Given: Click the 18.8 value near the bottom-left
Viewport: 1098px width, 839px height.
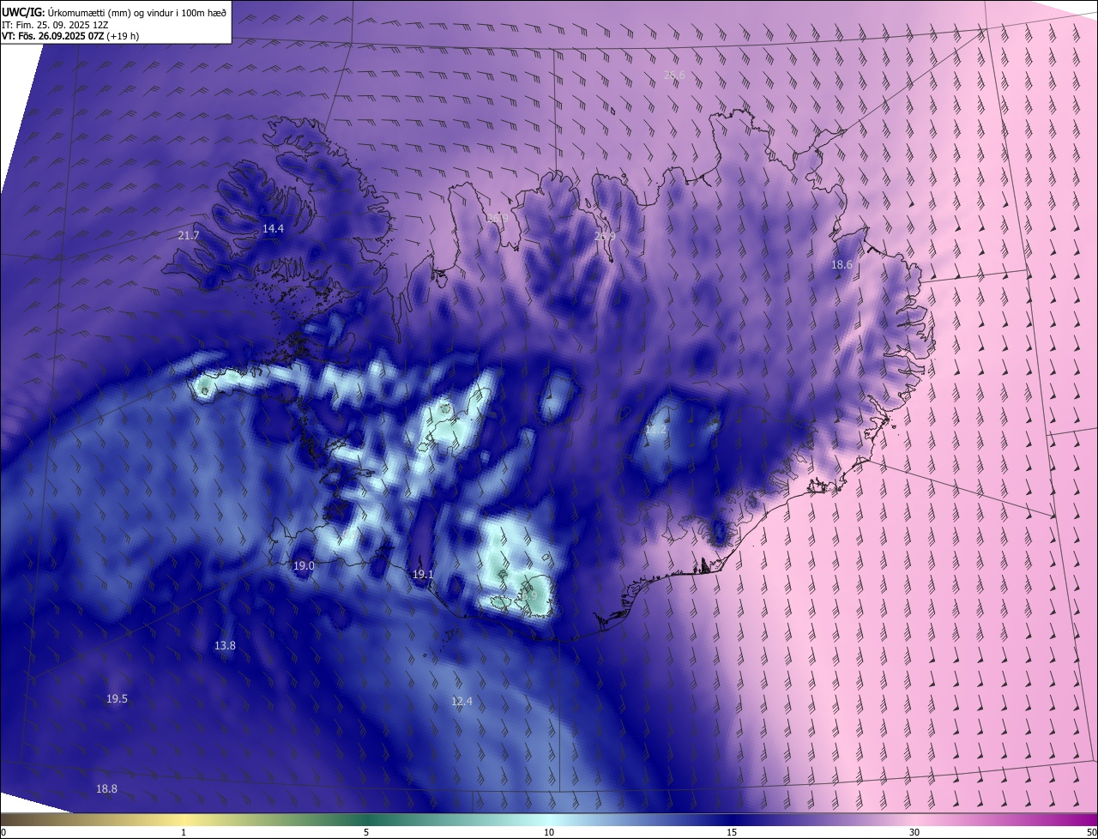Looking at the screenshot, I should tap(106, 789).
